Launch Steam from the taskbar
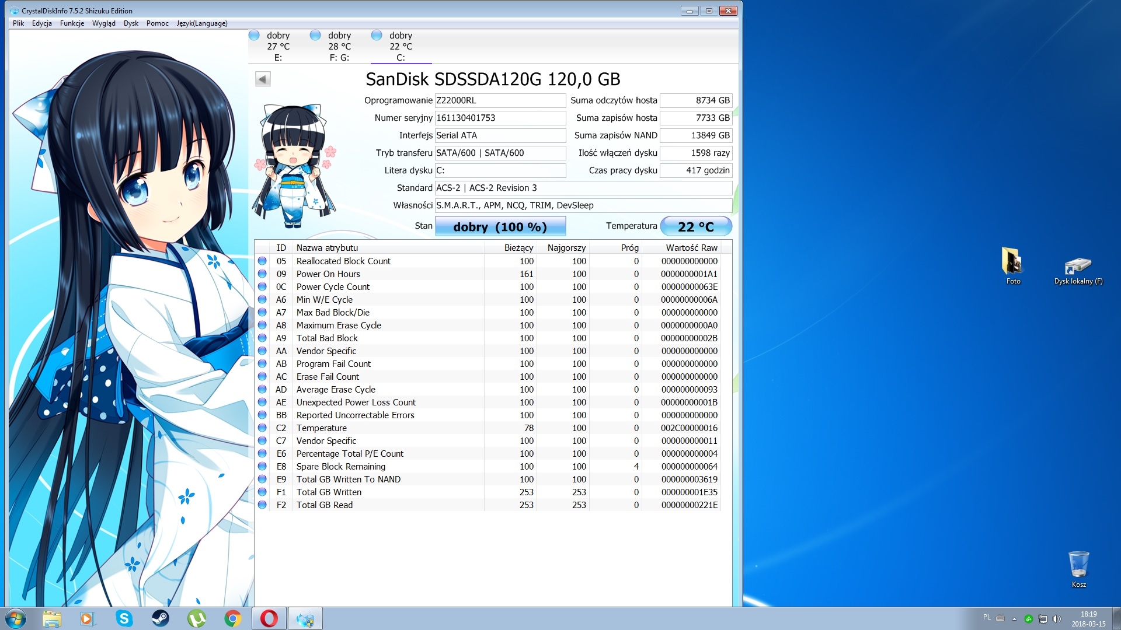Image resolution: width=1121 pixels, height=630 pixels. tap(160, 618)
